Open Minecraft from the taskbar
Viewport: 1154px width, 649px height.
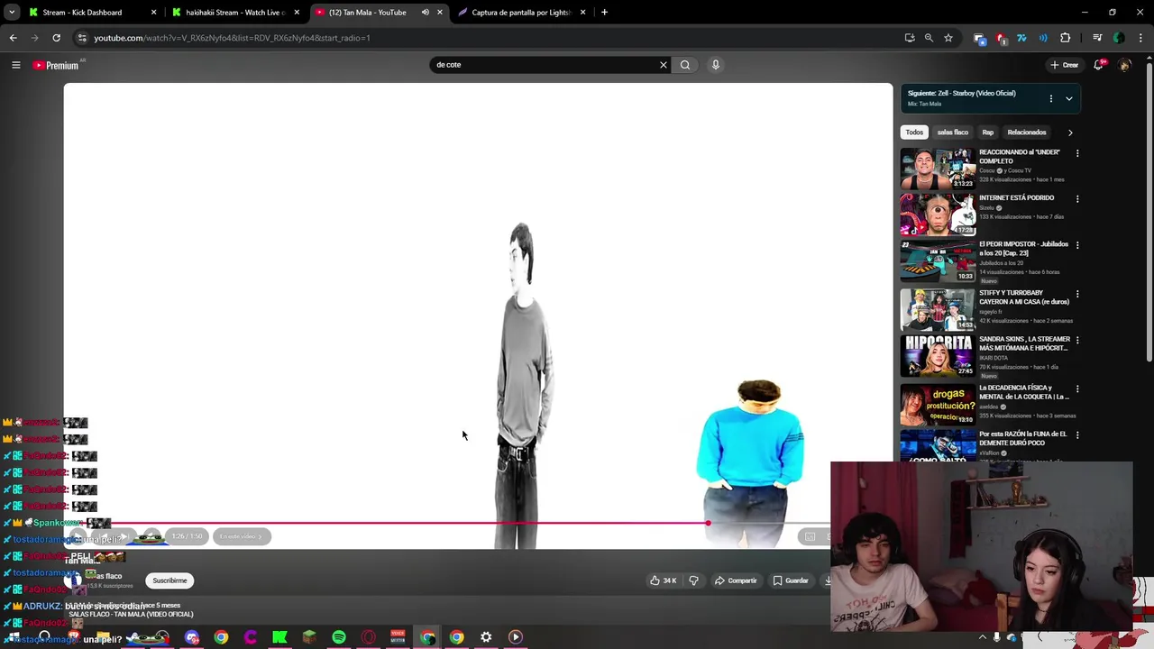pos(309,637)
